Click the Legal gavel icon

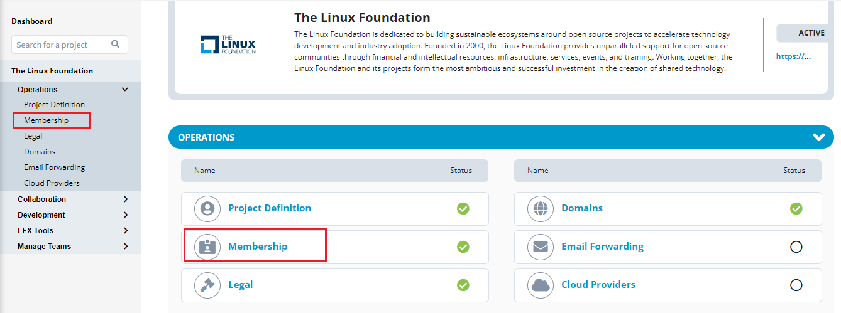(x=207, y=285)
